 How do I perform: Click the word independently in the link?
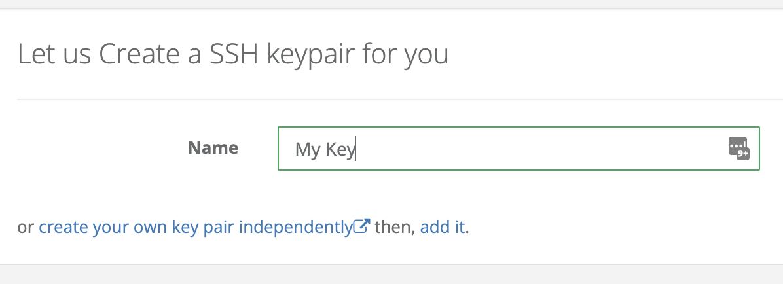[296, 227]
